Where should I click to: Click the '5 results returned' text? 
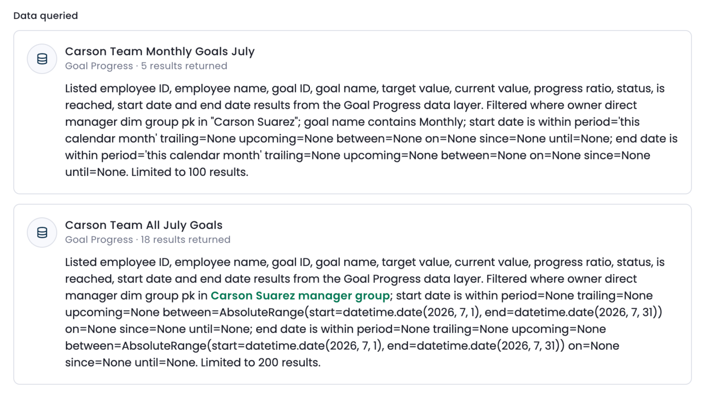pyautogui.click(x=184, y=66)
